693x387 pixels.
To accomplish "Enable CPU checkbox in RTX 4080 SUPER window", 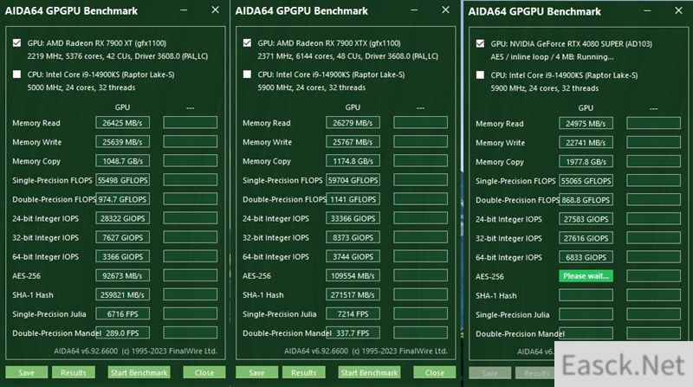I will (x=480, y=74).
